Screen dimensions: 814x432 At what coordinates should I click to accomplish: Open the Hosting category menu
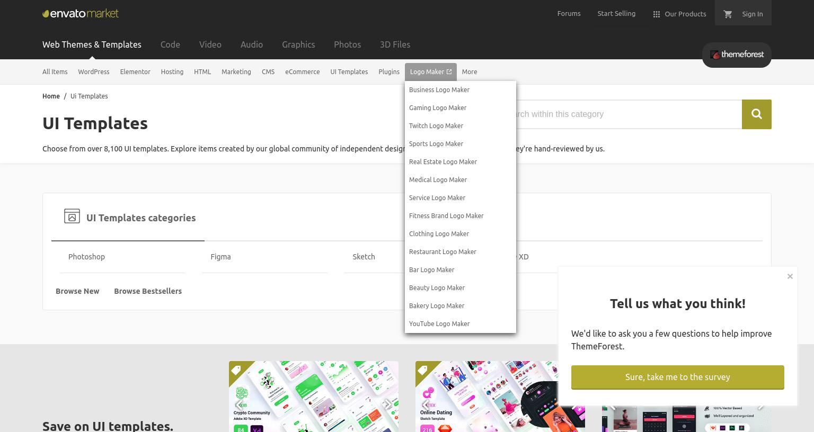[x=172, y=71]
